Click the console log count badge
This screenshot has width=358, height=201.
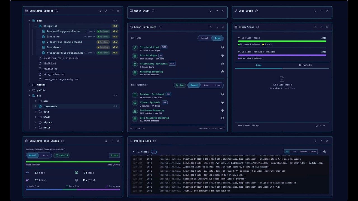tap(154, 152)
